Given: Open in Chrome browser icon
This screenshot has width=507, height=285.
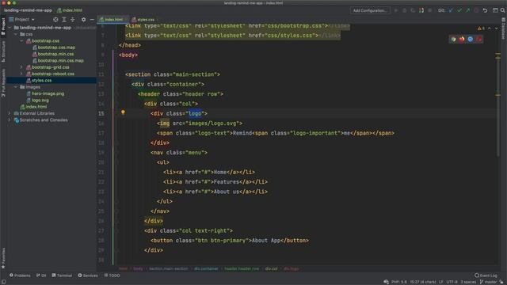Looking at the screenshot, I should (x=453, y=39).
